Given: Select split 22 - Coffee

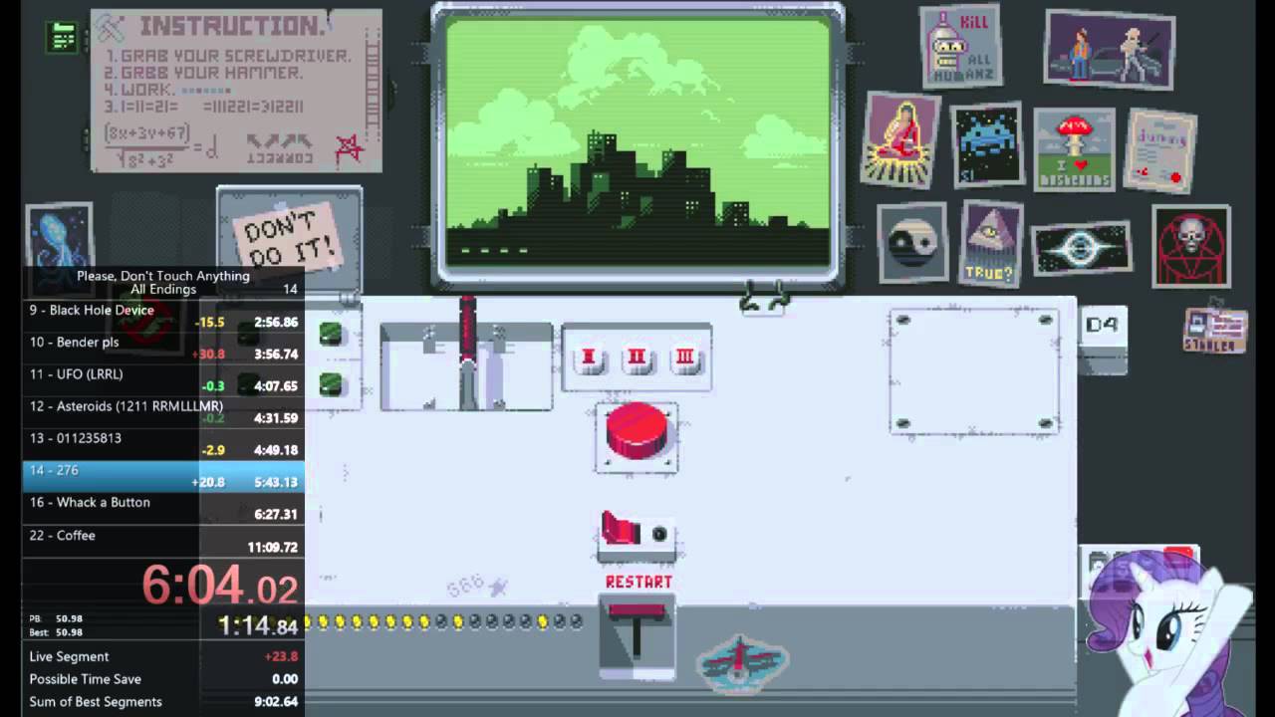Looking at the screenshot, I should tap(163, 541).
